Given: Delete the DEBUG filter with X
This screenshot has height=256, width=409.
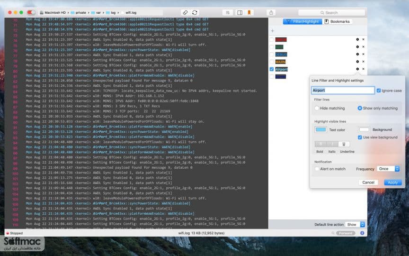Looking at the screenshot, I should 363,54.
